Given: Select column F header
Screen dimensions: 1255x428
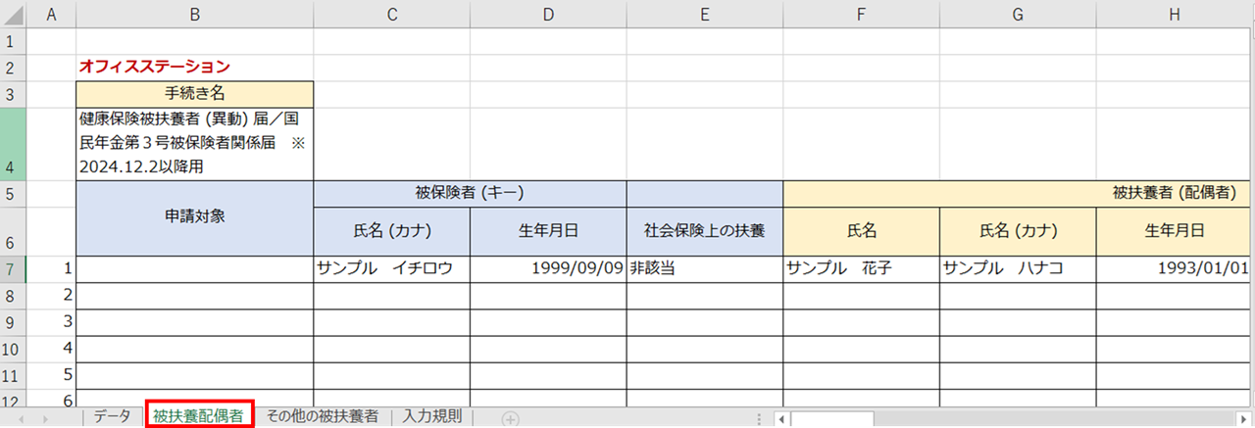Looking at the screenshot, I should [861, 14].
